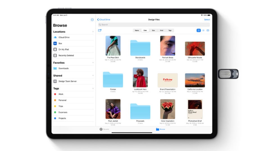The image size is (269, 151).
Task: Open the more options ellipsis icon
Action: [x=92, y=20]
